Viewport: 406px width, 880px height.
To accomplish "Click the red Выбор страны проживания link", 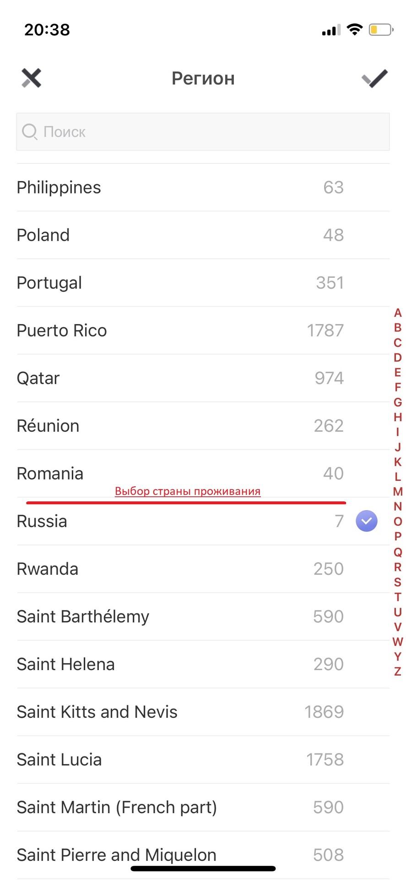I will coord(188,491).
